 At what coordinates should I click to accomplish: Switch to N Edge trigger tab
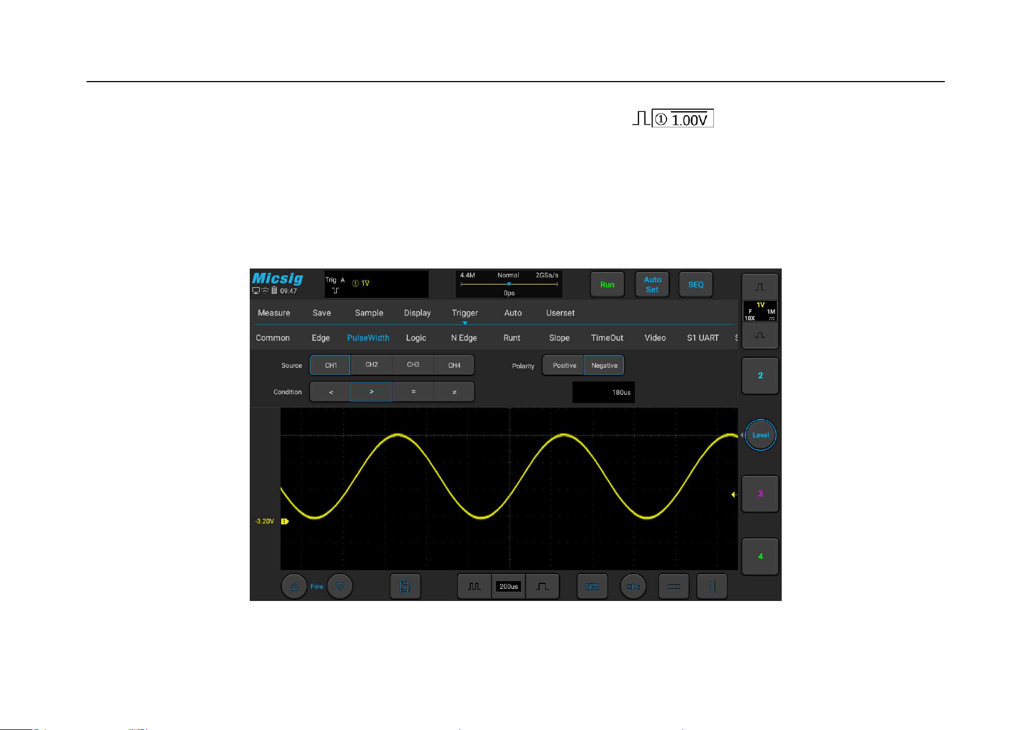pos(464,338)
